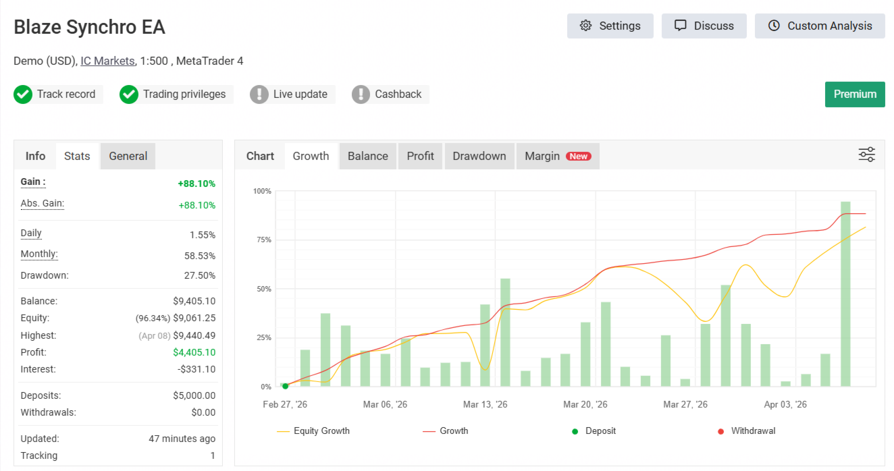
Task: Click the Cashback exclamation icon
Action: coord(361,94)
